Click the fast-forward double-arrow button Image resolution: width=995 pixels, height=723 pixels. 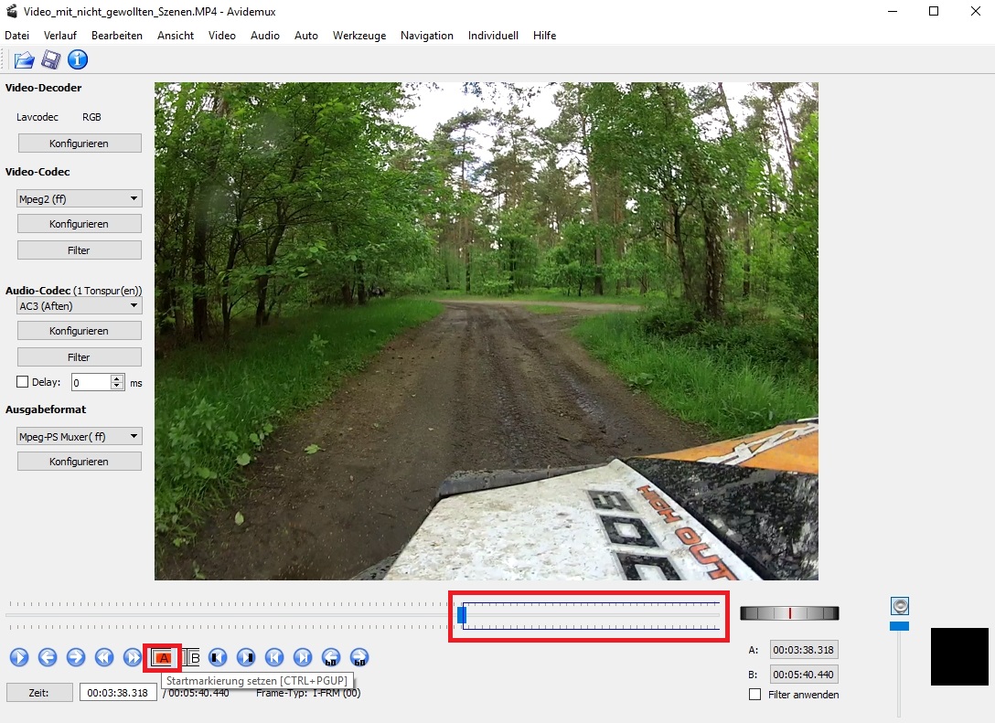click(133, 657)
